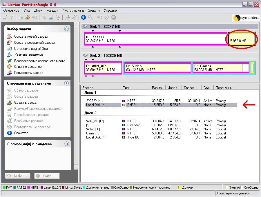Click the Delete partition toolbar icon with red X
261x197 pixels.
click(28, 17)
